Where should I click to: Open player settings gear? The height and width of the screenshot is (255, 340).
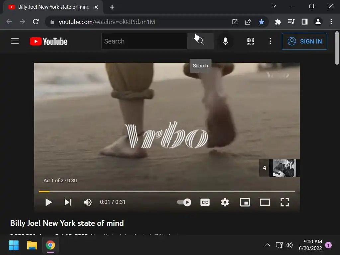(225, 202)
